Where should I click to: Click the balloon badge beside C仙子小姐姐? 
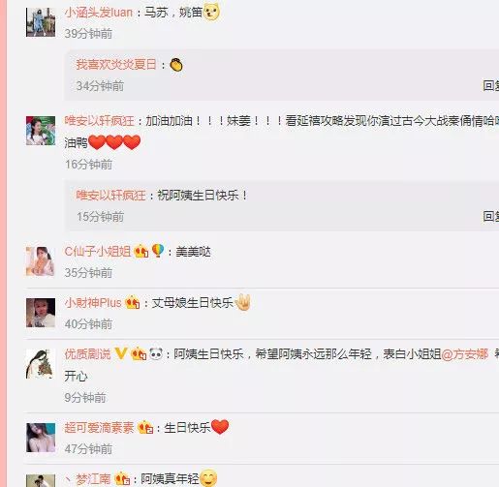(158, 251)
